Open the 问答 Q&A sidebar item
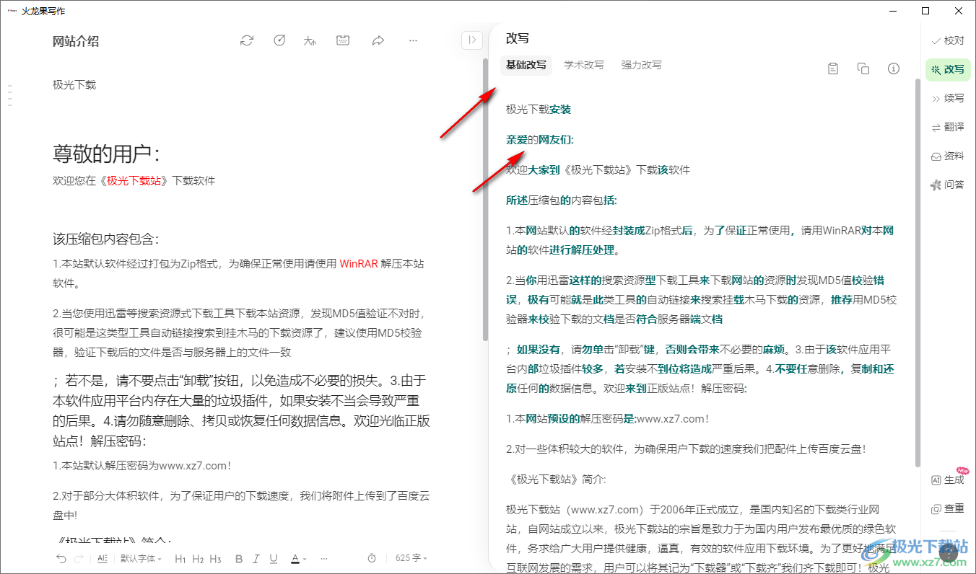 click(x=948, y=185)
